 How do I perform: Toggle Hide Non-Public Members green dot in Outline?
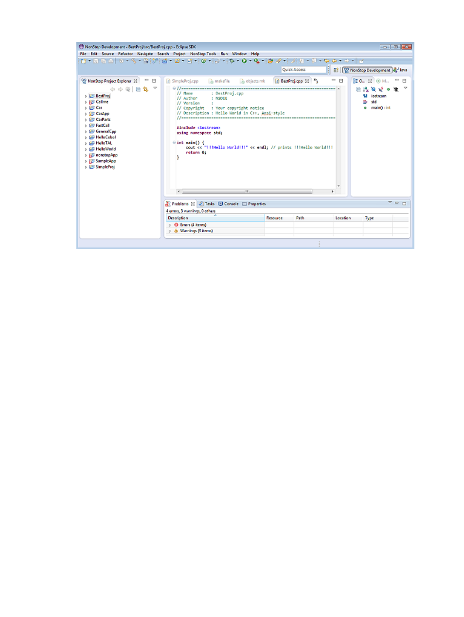[388, 89]
